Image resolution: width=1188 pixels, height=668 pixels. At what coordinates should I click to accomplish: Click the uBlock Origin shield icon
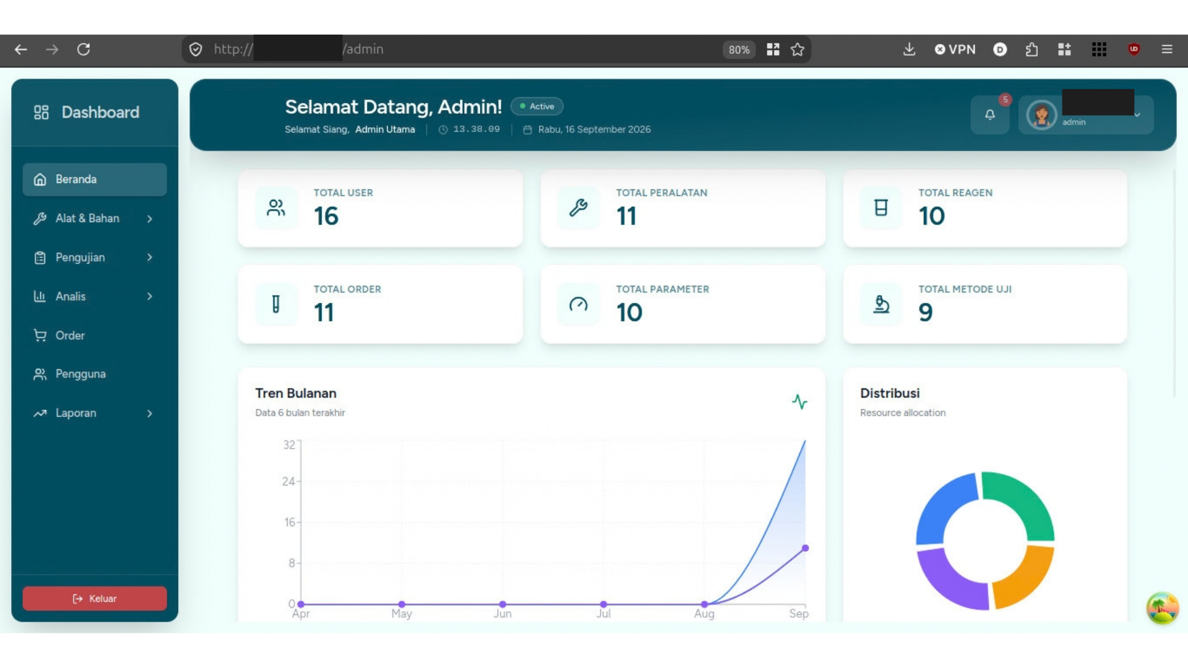coord(1134,49)
